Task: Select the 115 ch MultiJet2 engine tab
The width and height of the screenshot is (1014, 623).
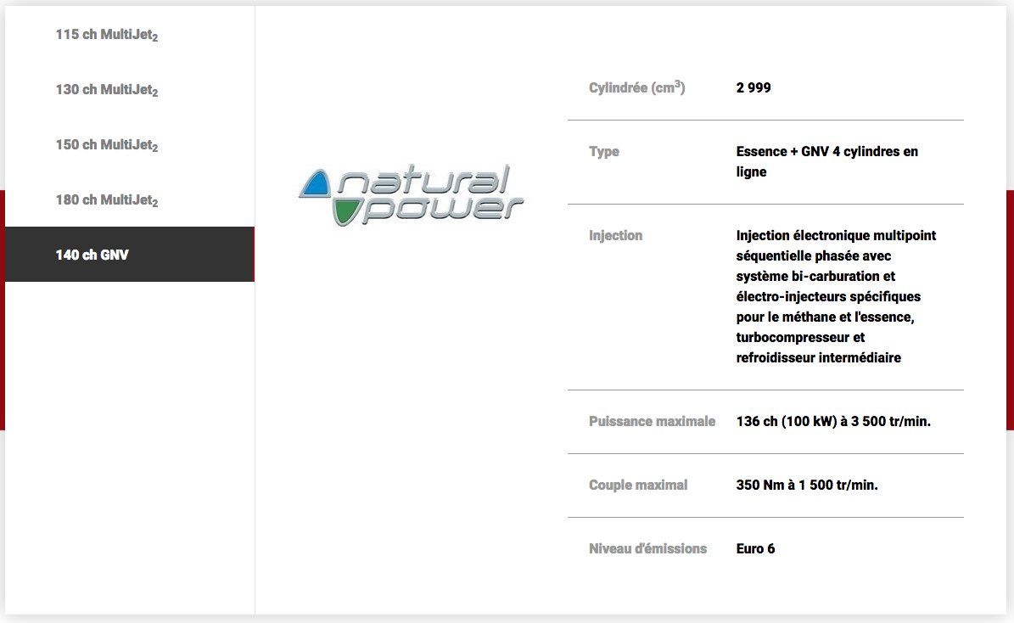Action: coord(129,34)
